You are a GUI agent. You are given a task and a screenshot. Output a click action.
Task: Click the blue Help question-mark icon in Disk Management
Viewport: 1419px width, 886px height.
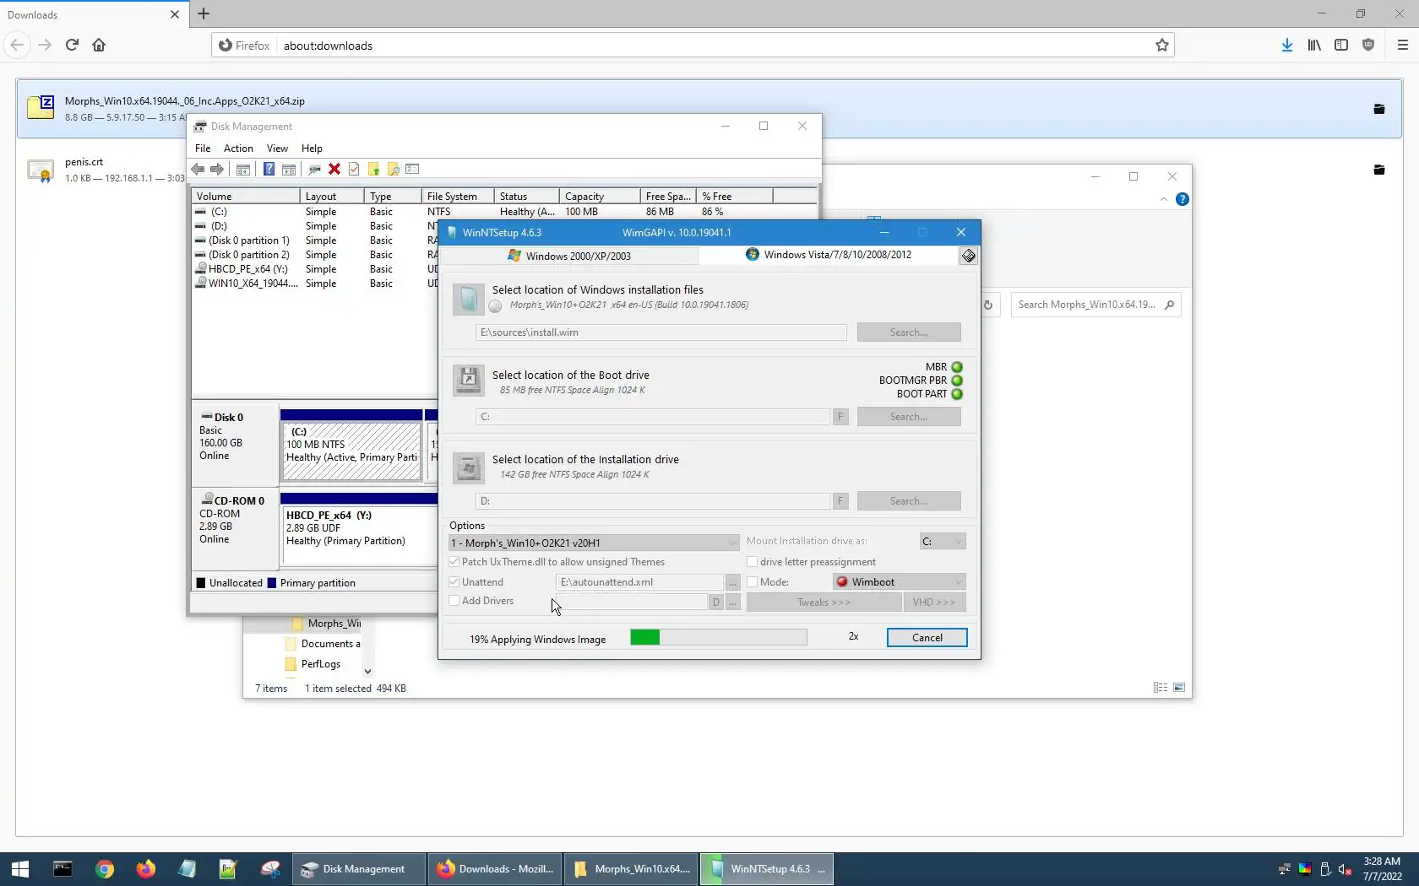(x=269, y=170)
